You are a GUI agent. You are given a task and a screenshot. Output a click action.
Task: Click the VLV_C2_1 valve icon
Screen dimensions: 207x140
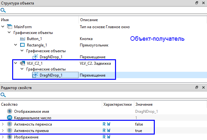pos(22,63)
